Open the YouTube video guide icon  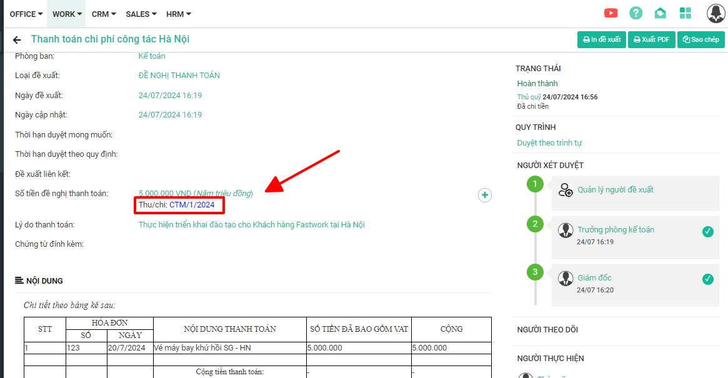click(x=611, y=13)
